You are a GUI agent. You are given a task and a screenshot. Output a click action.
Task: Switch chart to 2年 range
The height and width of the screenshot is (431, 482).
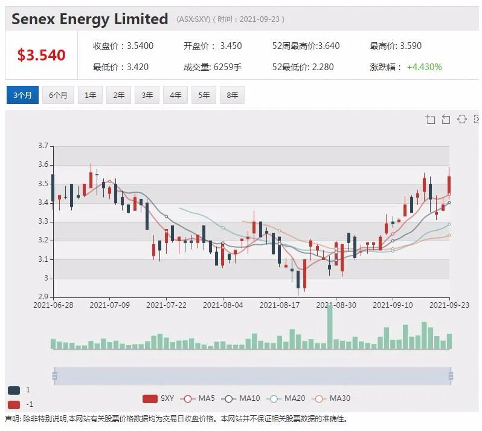118,95
